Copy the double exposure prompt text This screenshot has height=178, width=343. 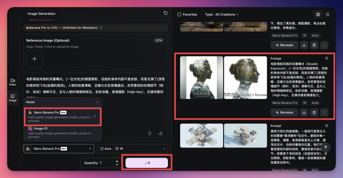[326, 58]
